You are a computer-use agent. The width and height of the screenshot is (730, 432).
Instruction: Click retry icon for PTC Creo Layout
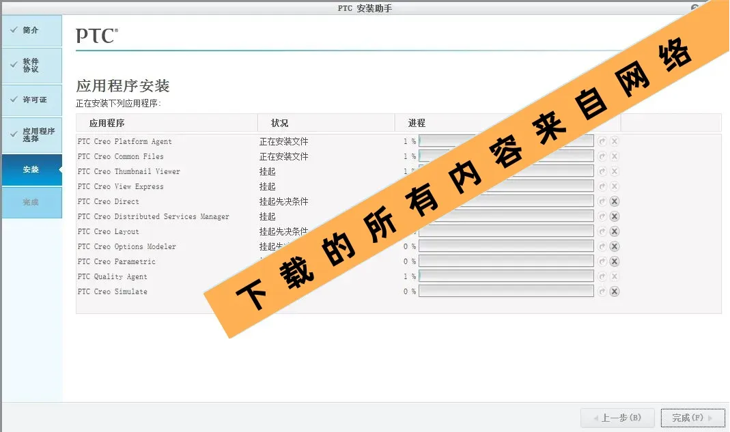point(602,231)
